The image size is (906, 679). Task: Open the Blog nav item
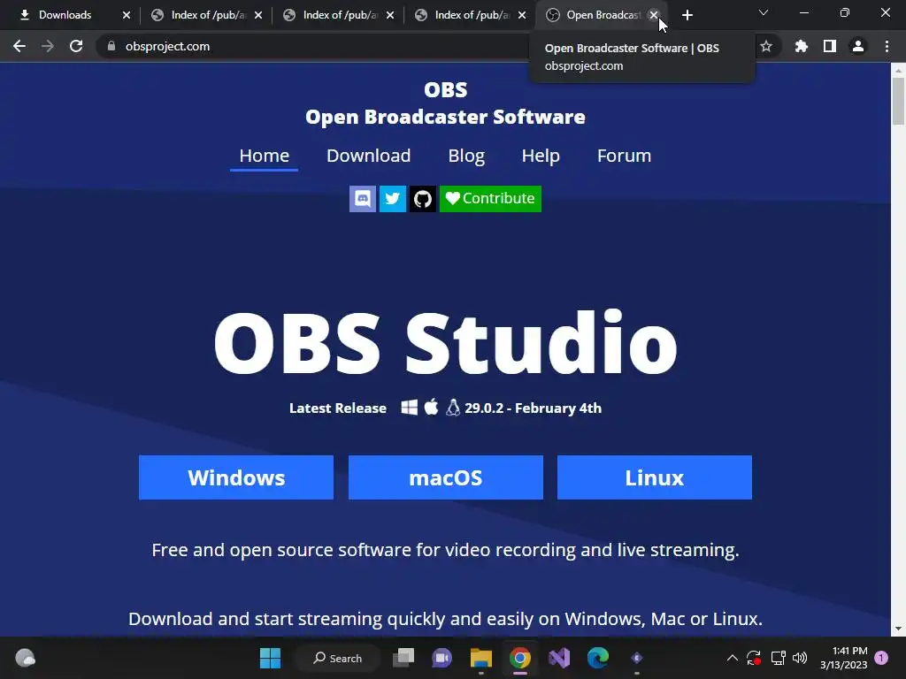(466, 156)
